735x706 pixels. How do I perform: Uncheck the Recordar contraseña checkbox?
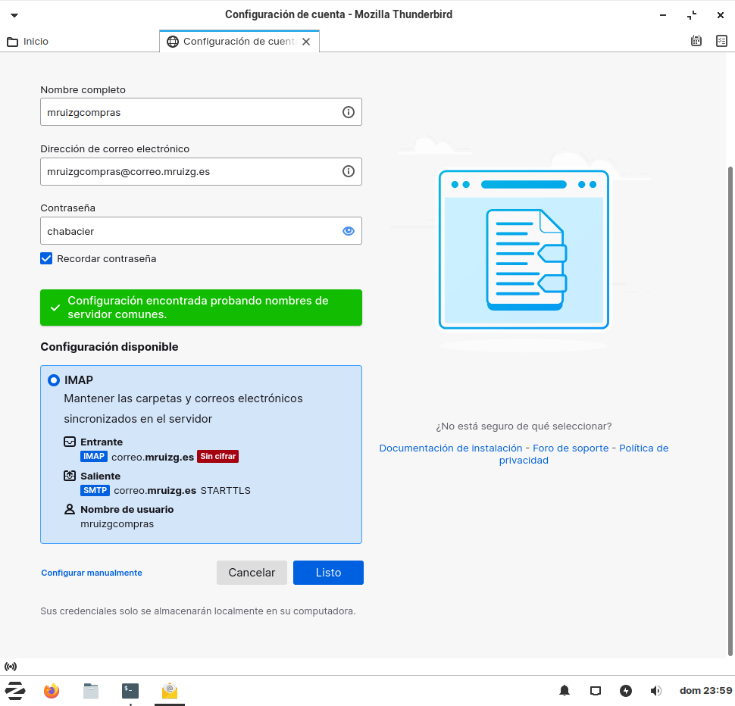(47, 258)
